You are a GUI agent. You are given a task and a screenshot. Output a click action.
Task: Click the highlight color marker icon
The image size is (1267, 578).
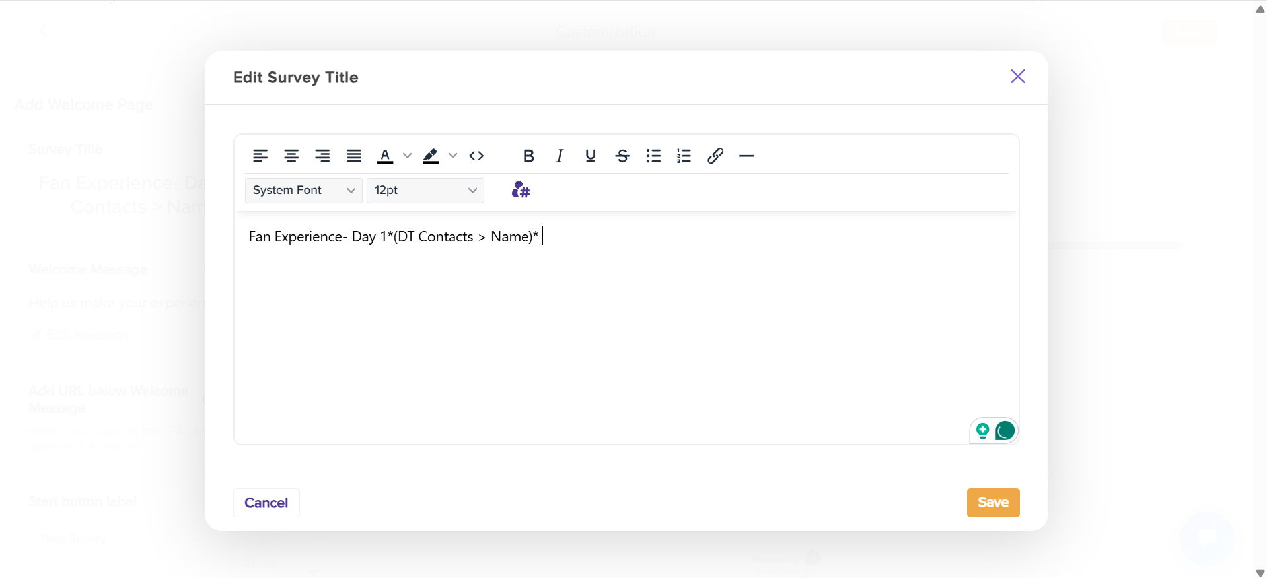click(431, 156)
